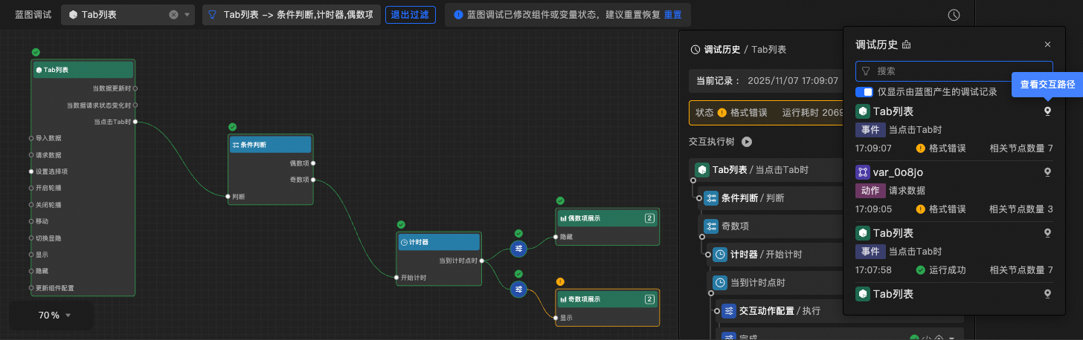Click count badge 2 on 奇数项展示 node

(649, 299)
